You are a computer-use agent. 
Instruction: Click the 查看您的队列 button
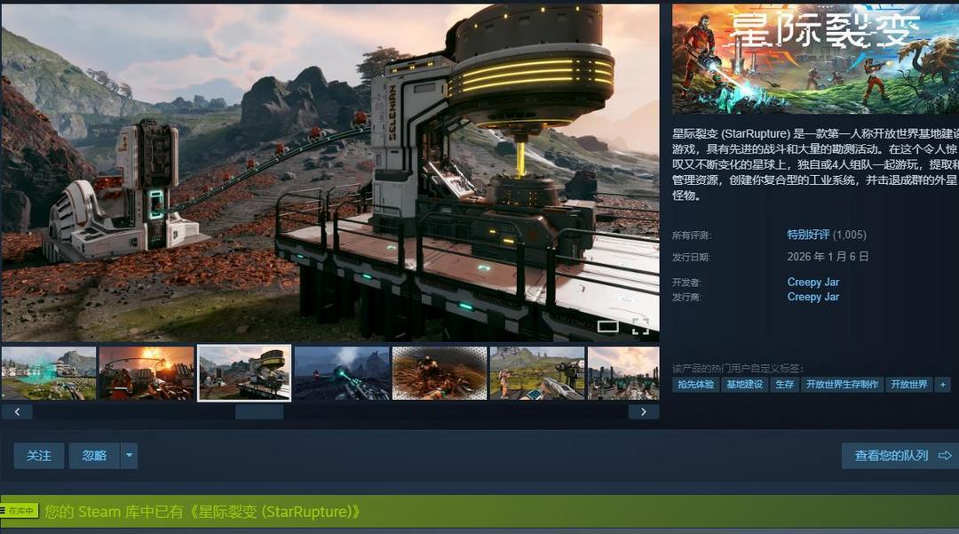(x=900, y=456)
